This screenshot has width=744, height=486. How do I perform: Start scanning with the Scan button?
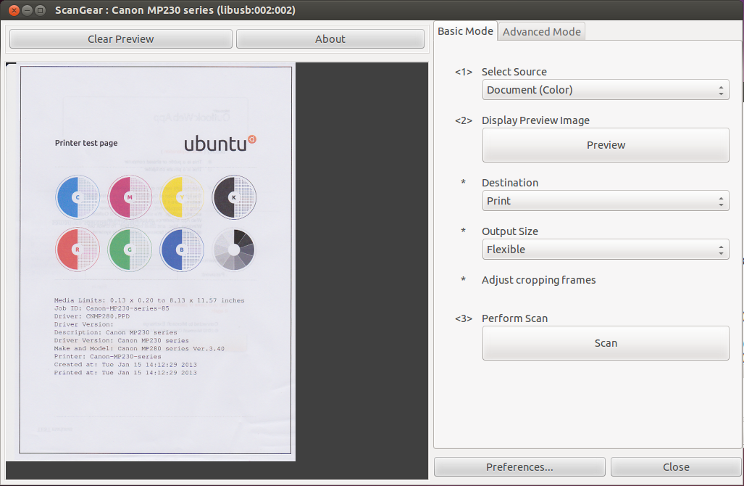606,343
